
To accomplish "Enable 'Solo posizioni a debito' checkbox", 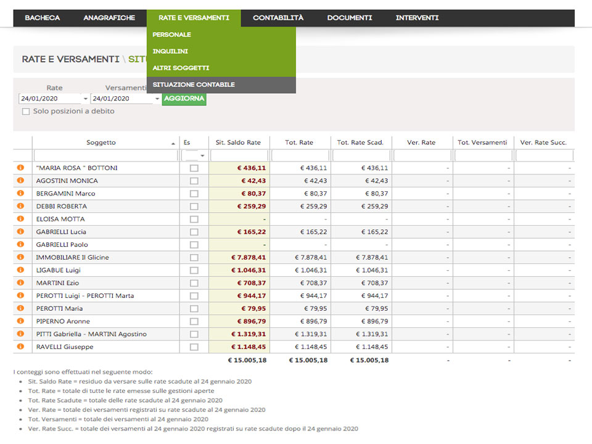I will [x=26, y=112].
